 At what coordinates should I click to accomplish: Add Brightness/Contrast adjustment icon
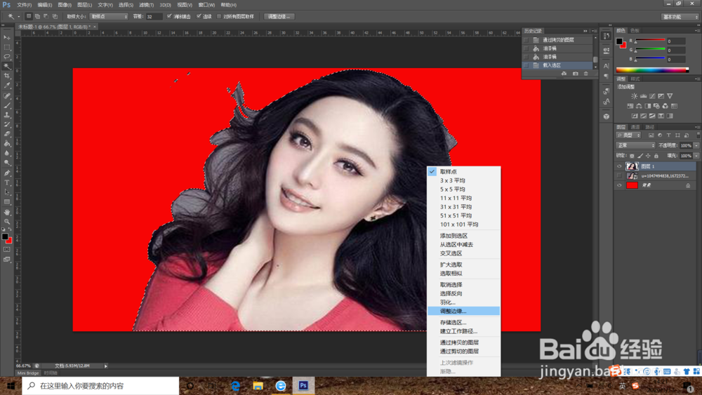[x=634, y=96]
